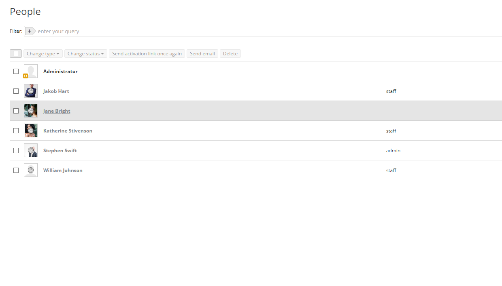Click Send activation link once again
Viewport: 502px width, 286px height.
(147, 53)
